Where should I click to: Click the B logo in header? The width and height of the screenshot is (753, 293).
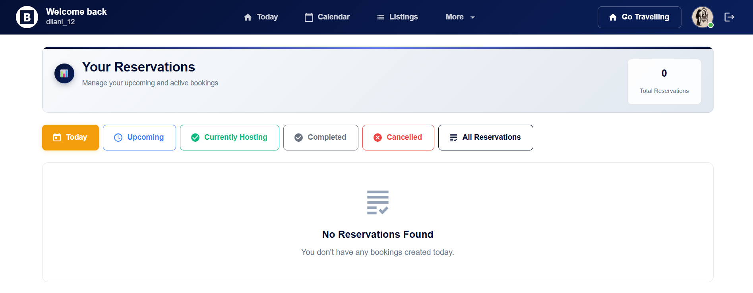[27, 17]
